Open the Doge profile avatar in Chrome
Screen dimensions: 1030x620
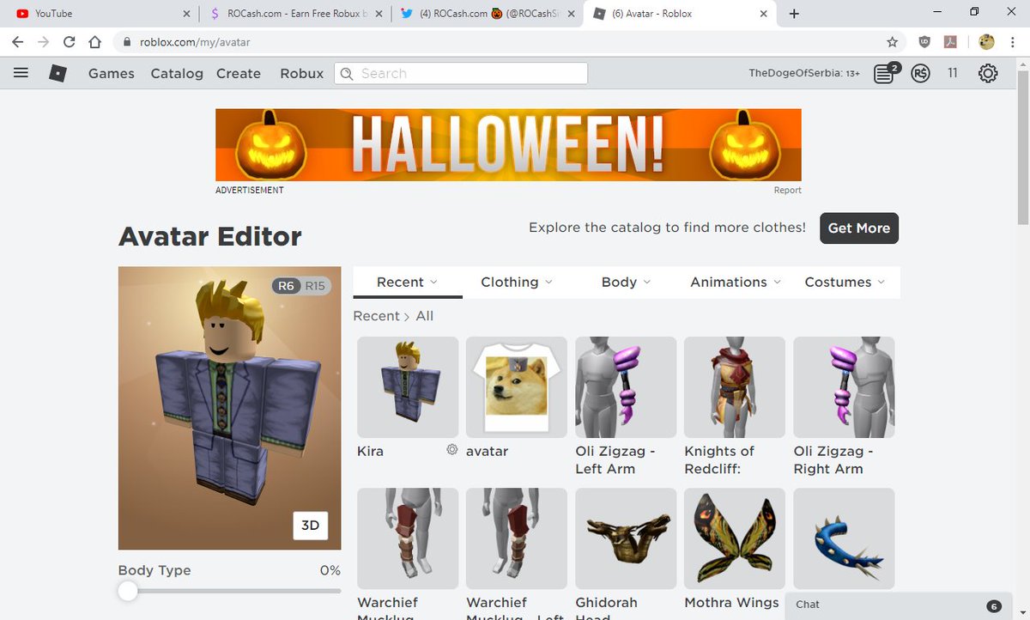[x=986, y=41]
